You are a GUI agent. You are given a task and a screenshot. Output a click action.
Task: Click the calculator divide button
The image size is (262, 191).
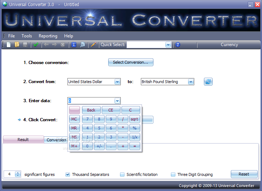(123, 119)
